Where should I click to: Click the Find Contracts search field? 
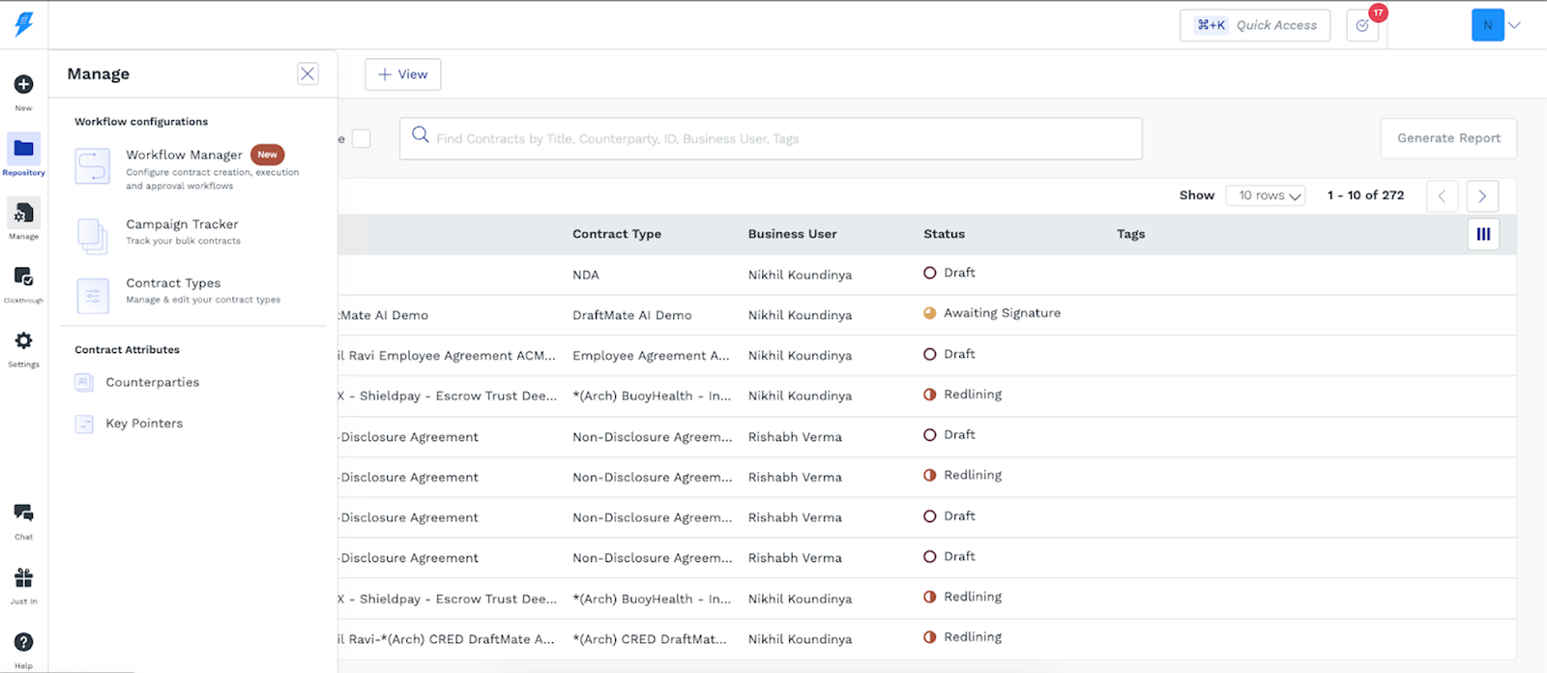[x=771, y=138]
